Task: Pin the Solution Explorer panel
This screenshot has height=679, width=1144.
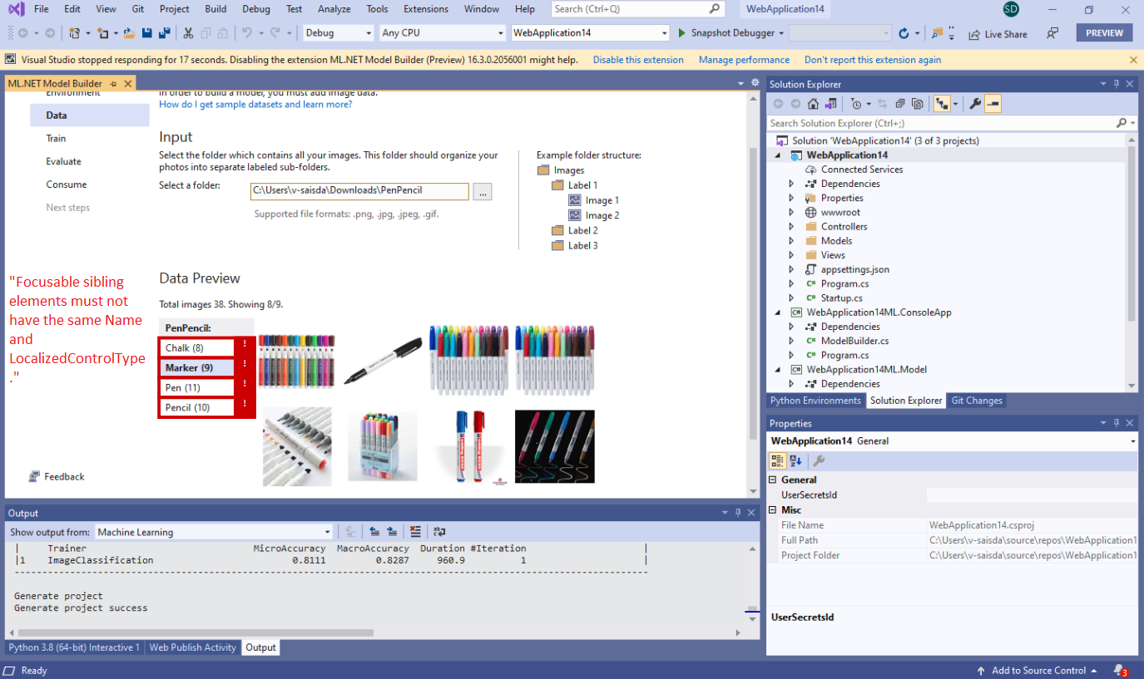Action: click(x=1117, y=83)
